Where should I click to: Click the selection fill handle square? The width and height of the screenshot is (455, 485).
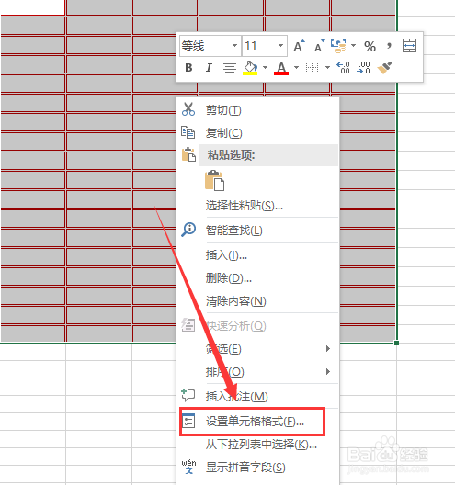pyautogui.click(x=396, y=343)
